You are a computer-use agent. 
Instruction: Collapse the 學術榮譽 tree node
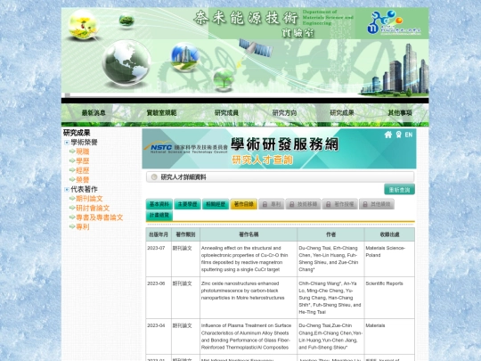[66, 143]
